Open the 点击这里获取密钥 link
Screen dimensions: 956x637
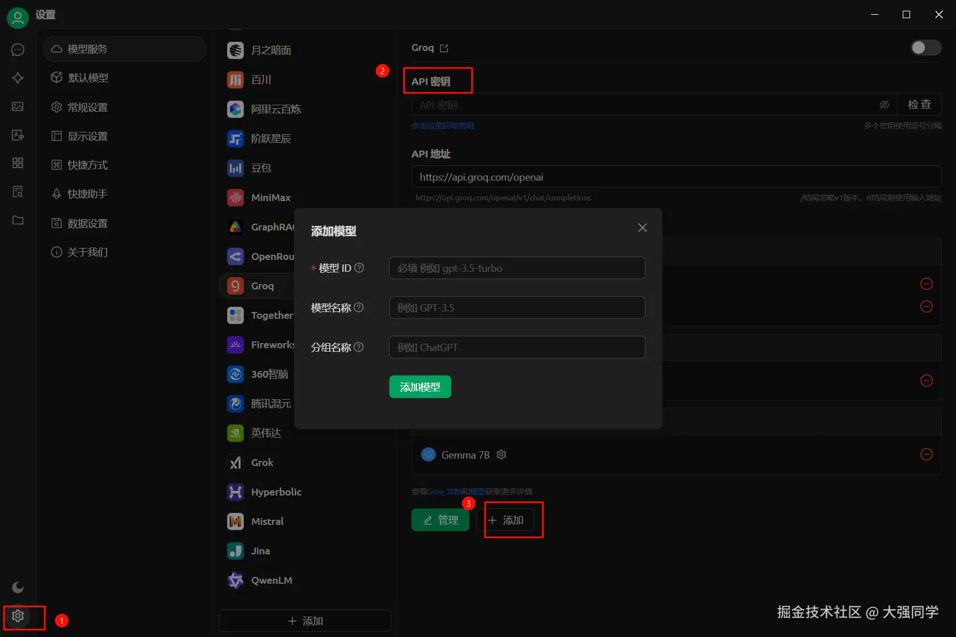tap(443, 126)
